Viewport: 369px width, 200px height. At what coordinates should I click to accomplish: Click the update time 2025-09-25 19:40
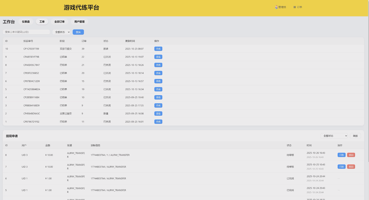[134, 97]
